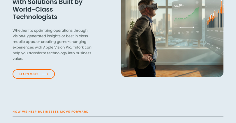The width and height of the screenshot is (236, 123).
Task: Click the small round icon atop chart panel
Action: tap(197, 2)
